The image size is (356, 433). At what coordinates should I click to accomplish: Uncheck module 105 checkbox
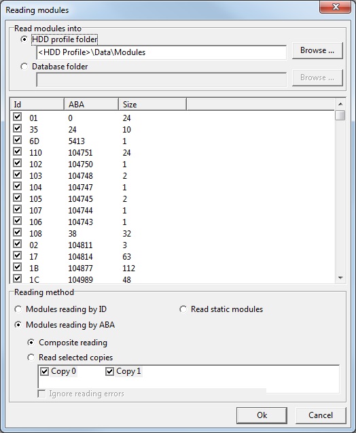click(18, 198)
